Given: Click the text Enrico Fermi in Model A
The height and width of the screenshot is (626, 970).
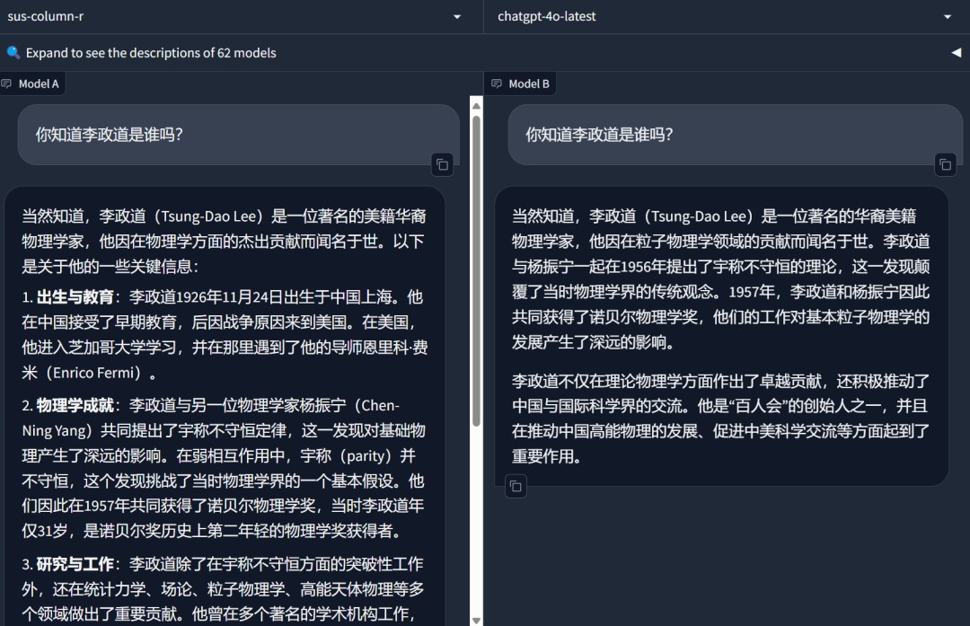Looking at the screenshot, I should coord(93,373).
